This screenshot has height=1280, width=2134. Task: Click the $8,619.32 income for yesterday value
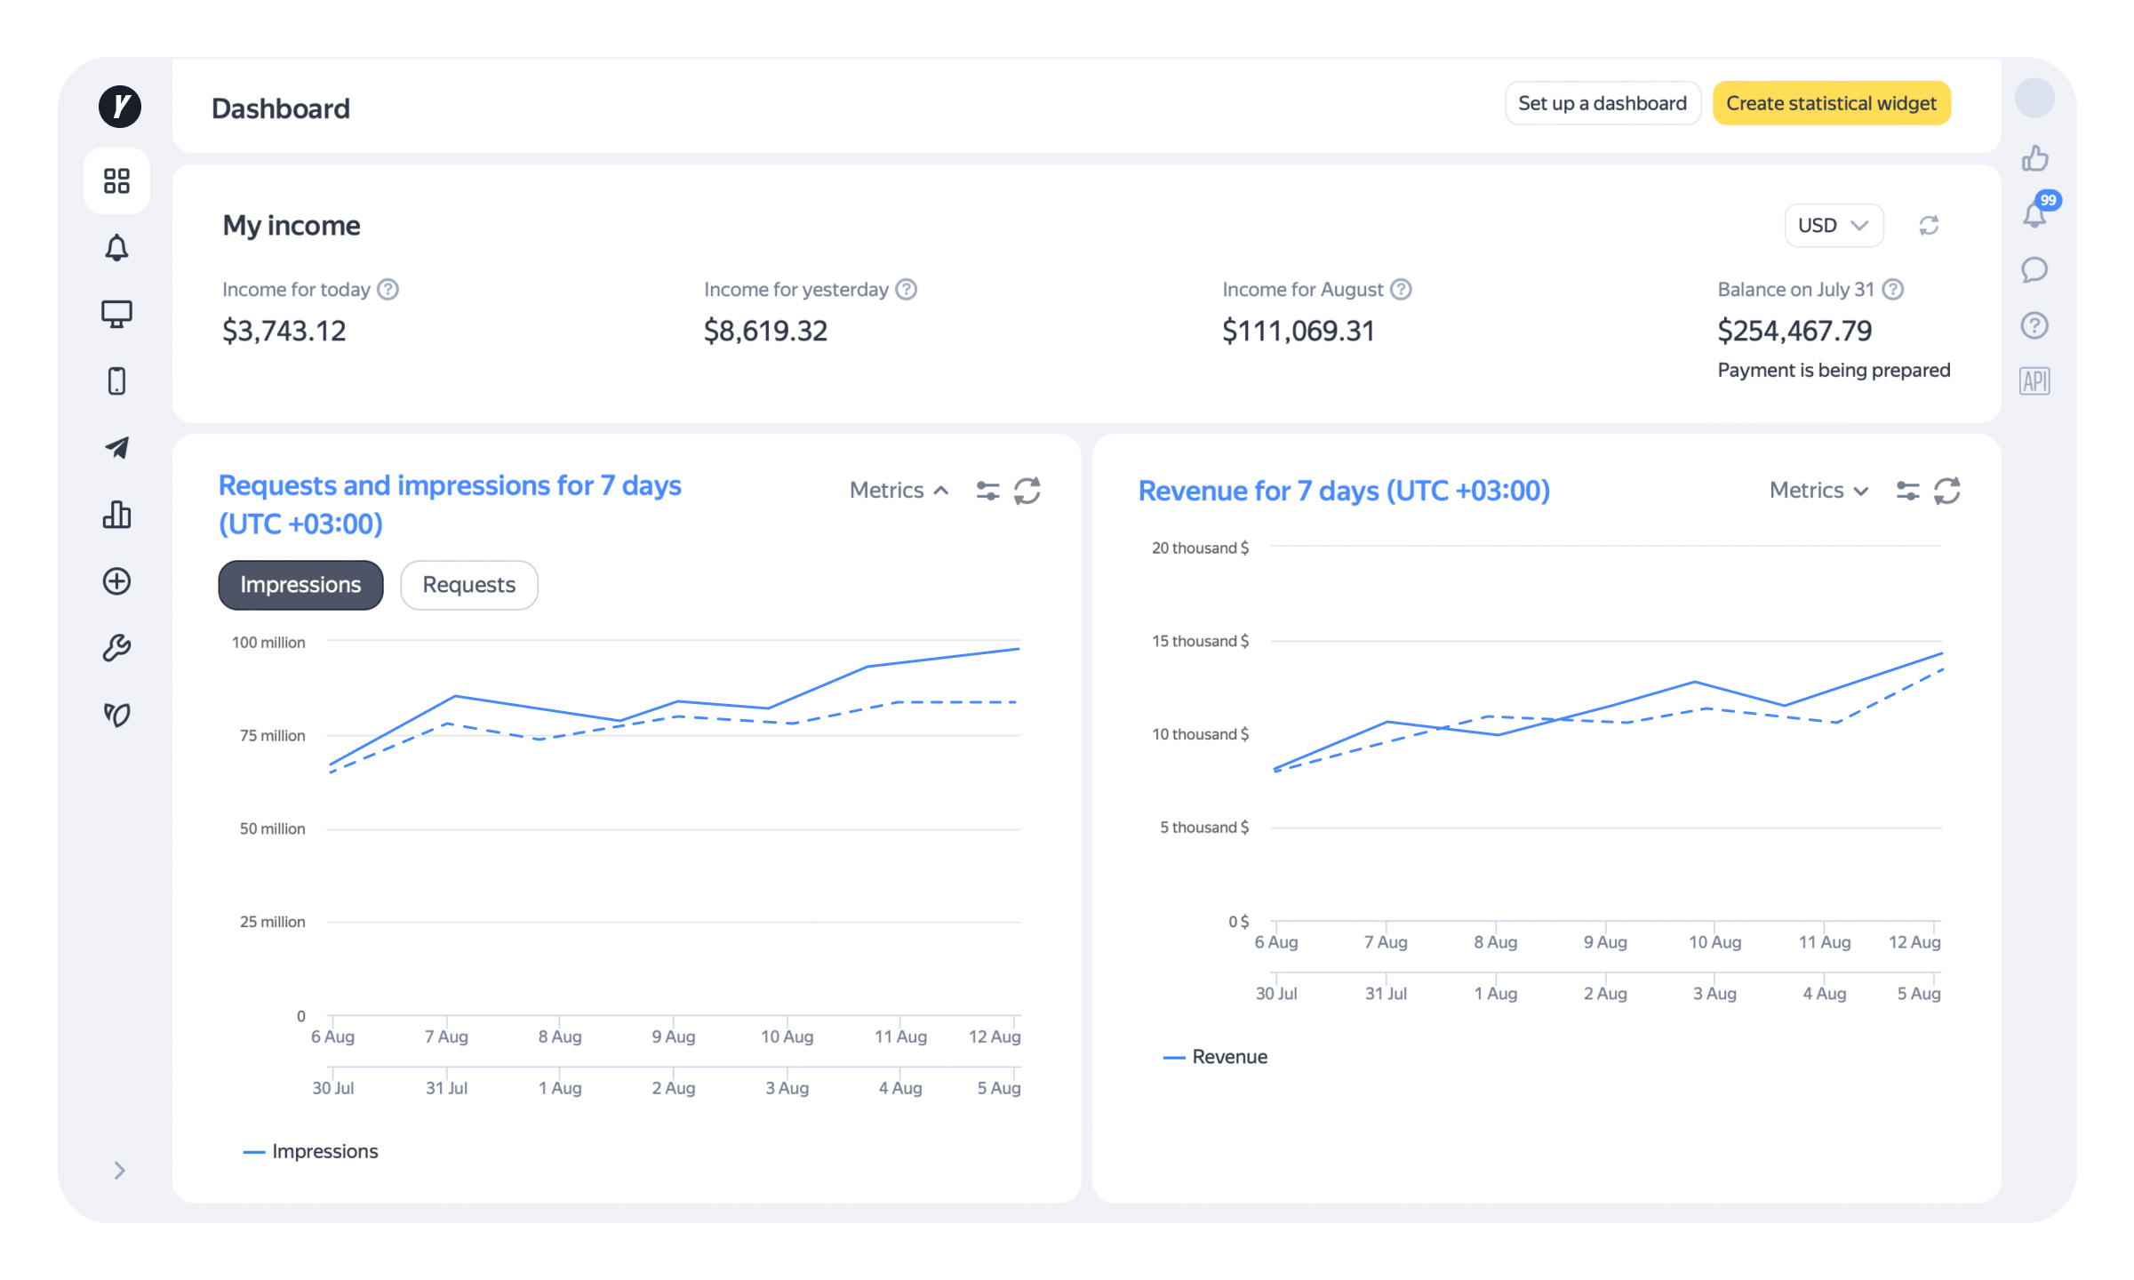[765, 331]
